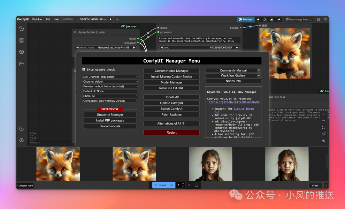Add a new workflow tab with plus icon
The width and height of the screenshot is (345, 209).
(117, 19)
